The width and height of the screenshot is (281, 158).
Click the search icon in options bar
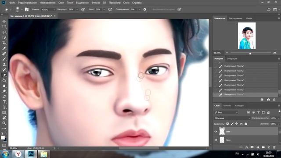tap(269, 10)
